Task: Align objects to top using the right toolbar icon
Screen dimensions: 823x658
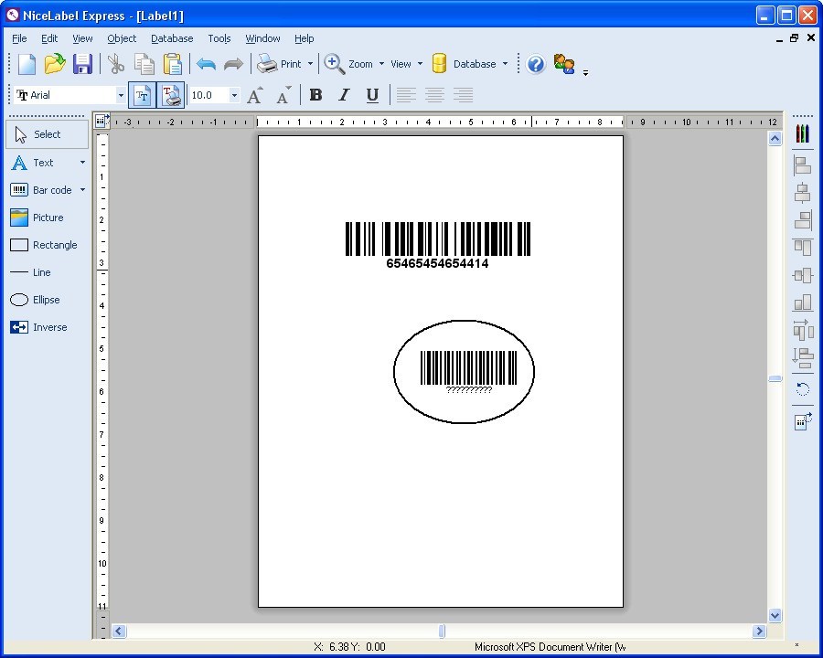Action: (x=803, y=247)
